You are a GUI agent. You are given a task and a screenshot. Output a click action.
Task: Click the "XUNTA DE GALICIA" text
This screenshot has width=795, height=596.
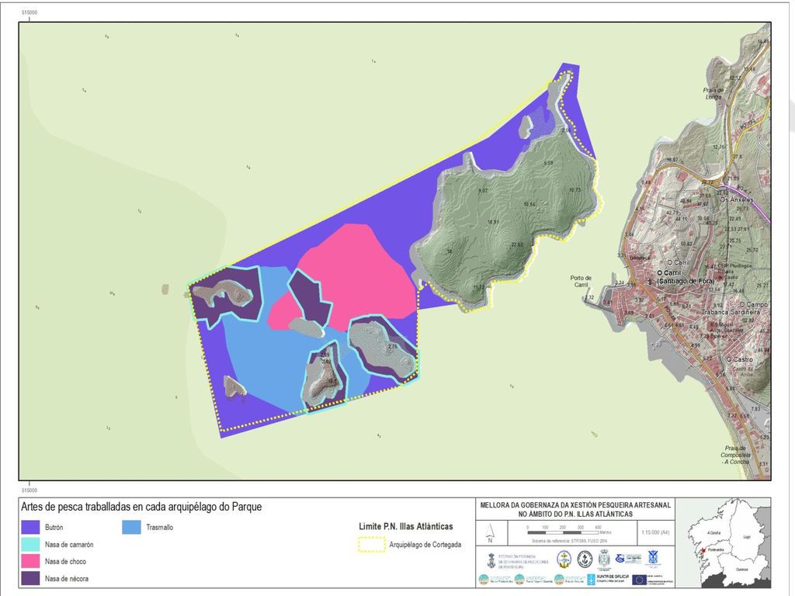[613, 577]
